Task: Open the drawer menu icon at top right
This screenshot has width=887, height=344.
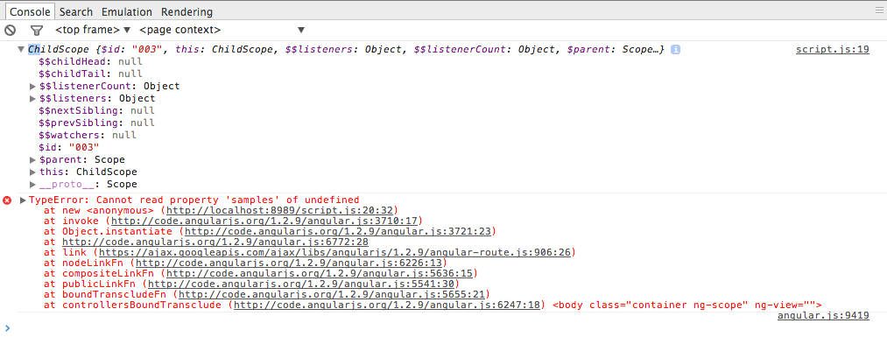Action: [878, 11]
